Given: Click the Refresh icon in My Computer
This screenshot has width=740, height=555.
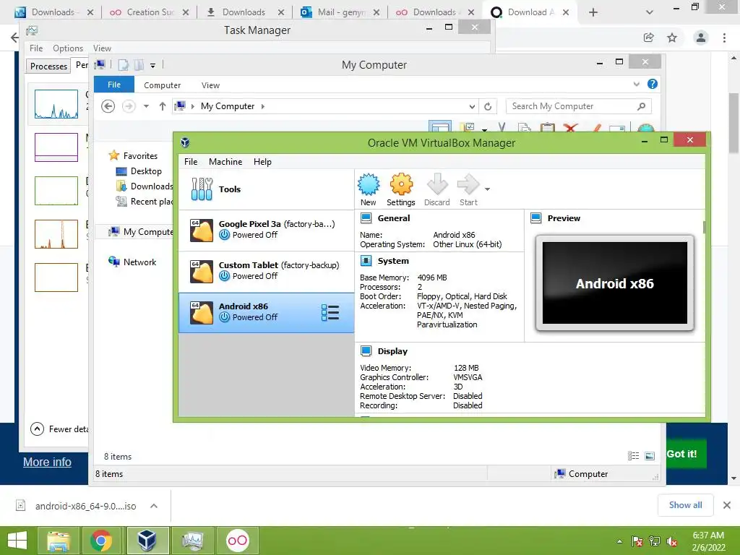Looking at the screenshot, I should tap(488, 107).
